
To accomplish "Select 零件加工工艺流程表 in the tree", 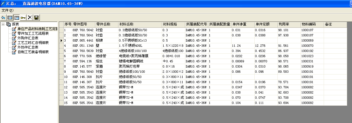I will click(x=33, y=33).
